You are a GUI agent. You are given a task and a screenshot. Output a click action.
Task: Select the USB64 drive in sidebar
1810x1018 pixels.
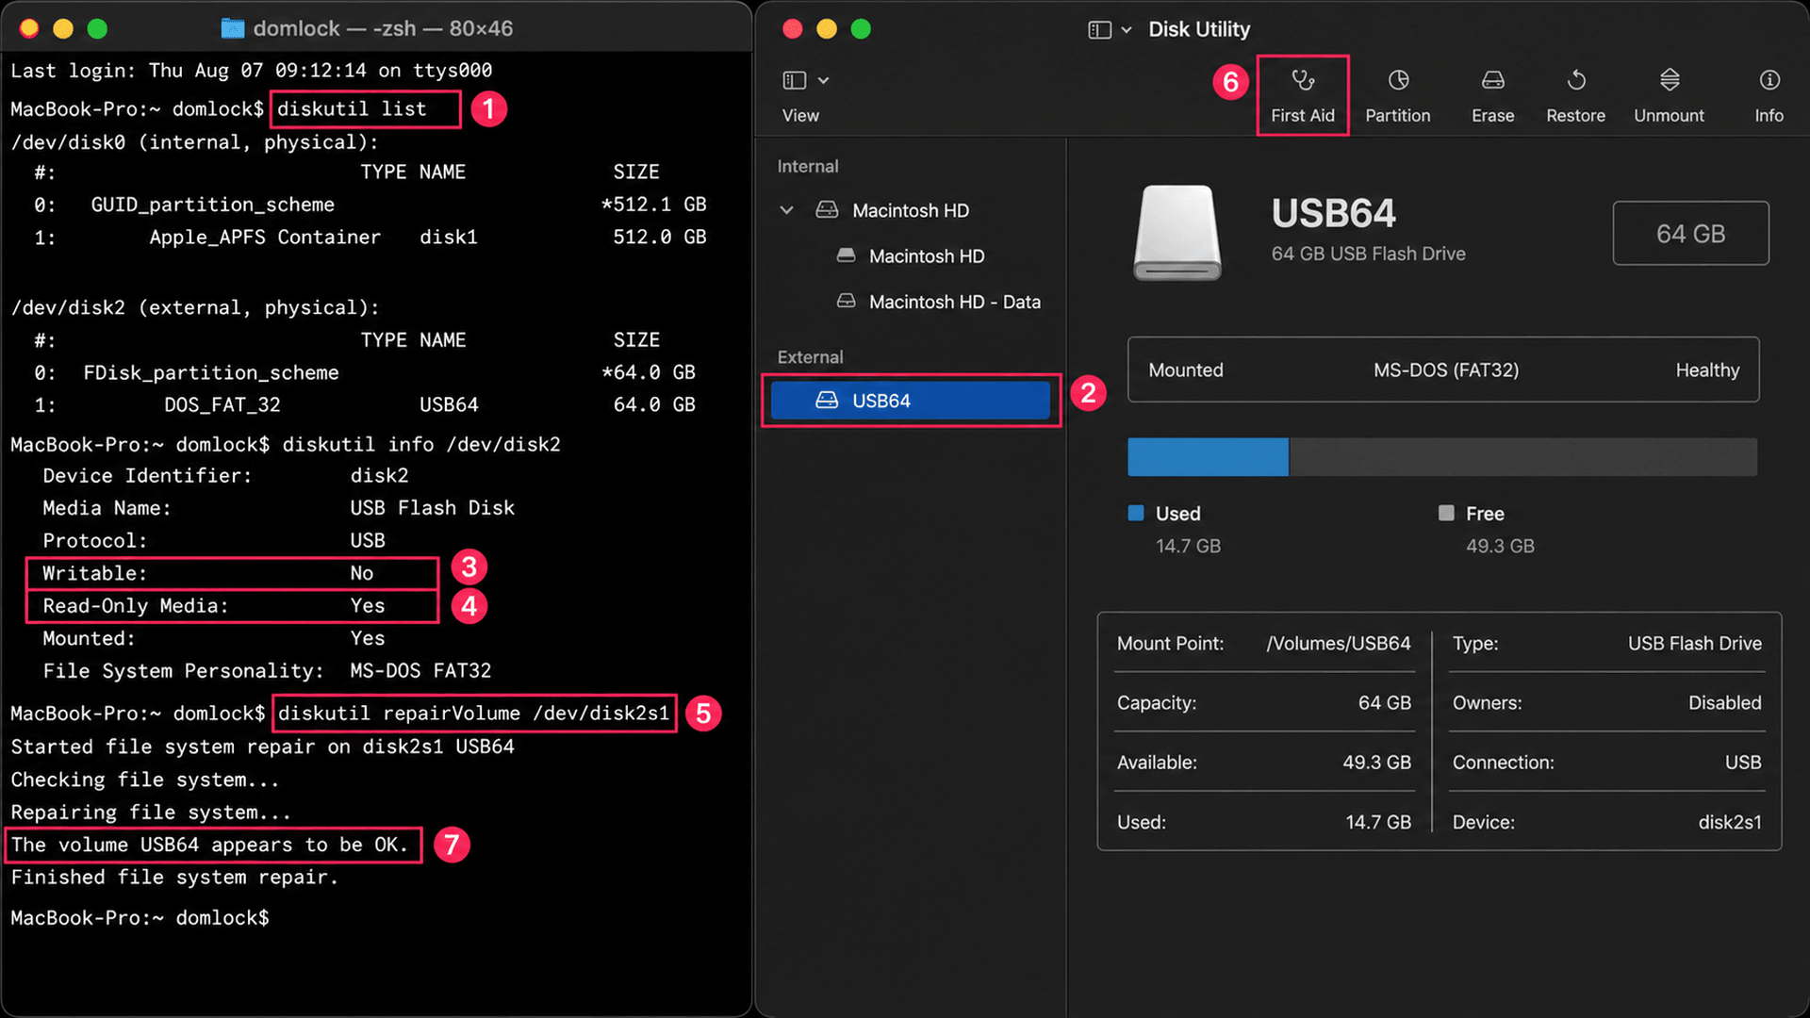pyautogui.click(x=910, y=401)
